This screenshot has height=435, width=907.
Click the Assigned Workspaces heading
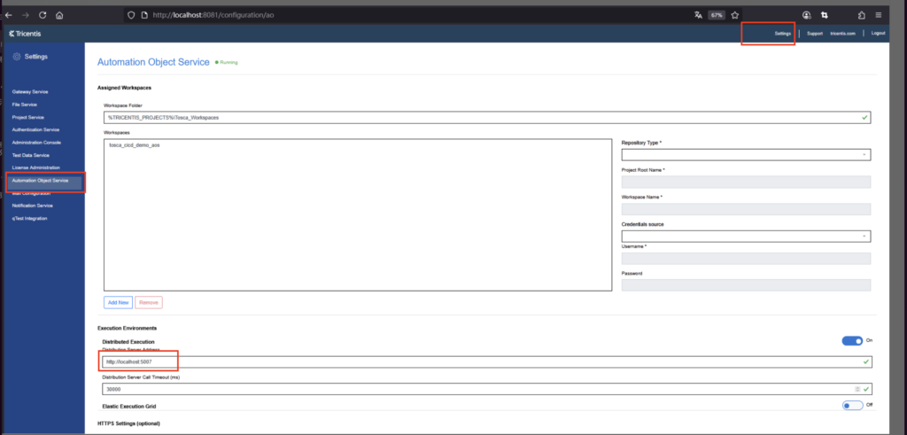point(124,88)
